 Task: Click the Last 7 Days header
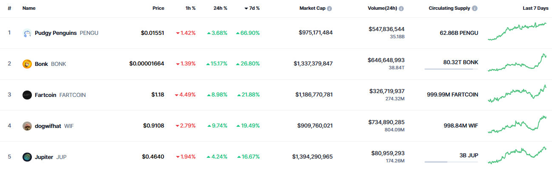(x=535, y=9)
